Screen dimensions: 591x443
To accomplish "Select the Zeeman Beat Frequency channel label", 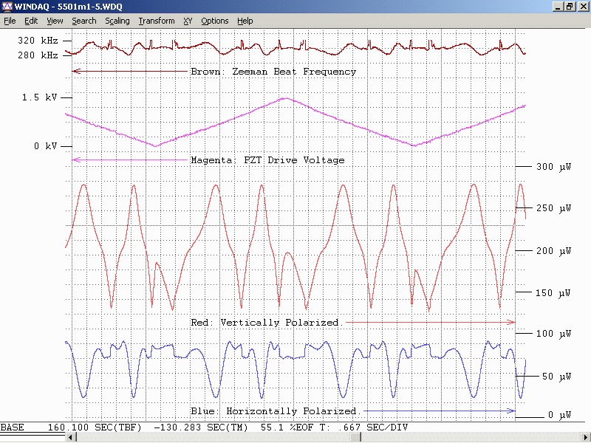I will coord(273,72).
